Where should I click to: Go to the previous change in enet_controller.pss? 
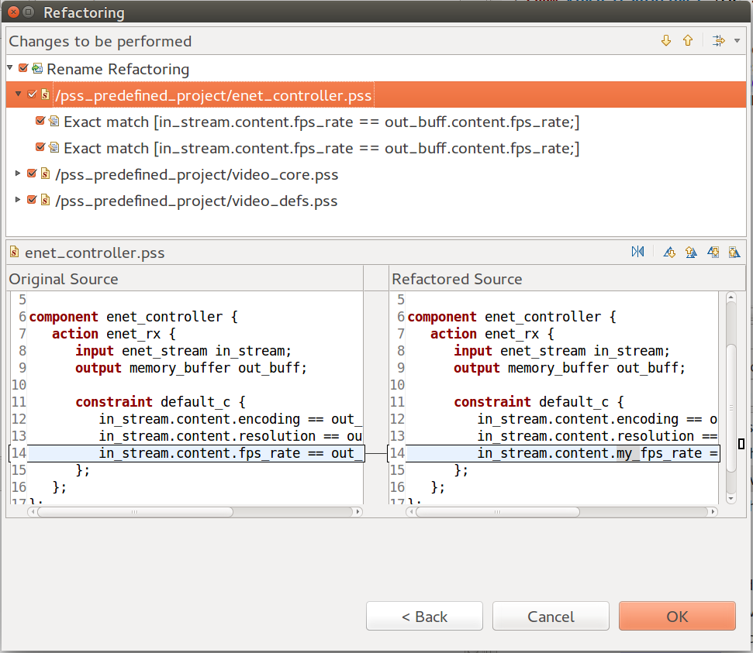[x=734, y=252]
